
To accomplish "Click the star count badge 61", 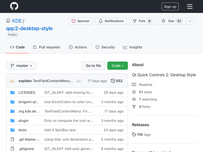I will click(x=179, y=21).
